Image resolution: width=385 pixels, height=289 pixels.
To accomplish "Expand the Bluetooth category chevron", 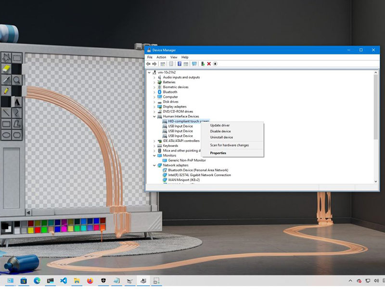I will [154, 92].
